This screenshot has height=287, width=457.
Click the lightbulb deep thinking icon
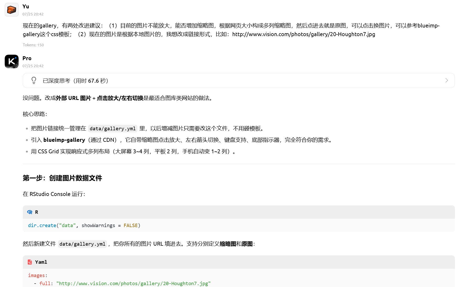coord(34,80)
